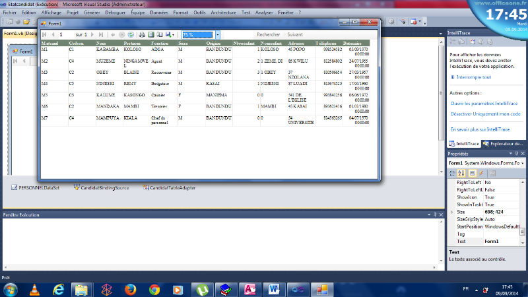Click the first IntelliTrace toolbar list icon
Image resolution: width=528 pixels, height=297 pixels.
(x=453, y=42)
